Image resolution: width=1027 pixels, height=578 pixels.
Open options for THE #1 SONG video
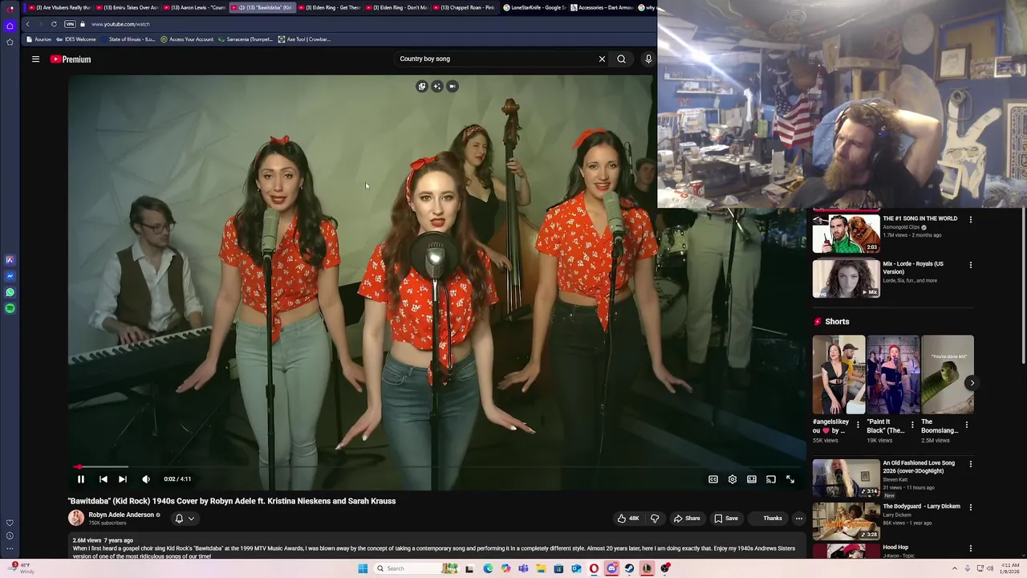(970, 219)
